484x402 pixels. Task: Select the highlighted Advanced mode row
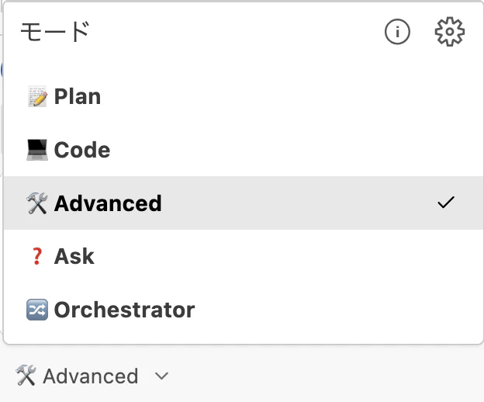click(x=244, y=203)
